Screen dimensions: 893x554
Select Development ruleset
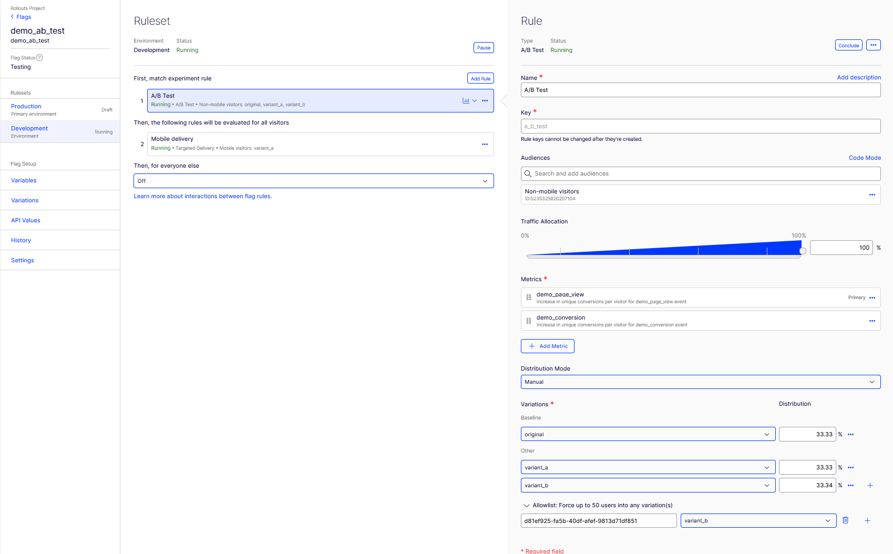click(60, 131)
